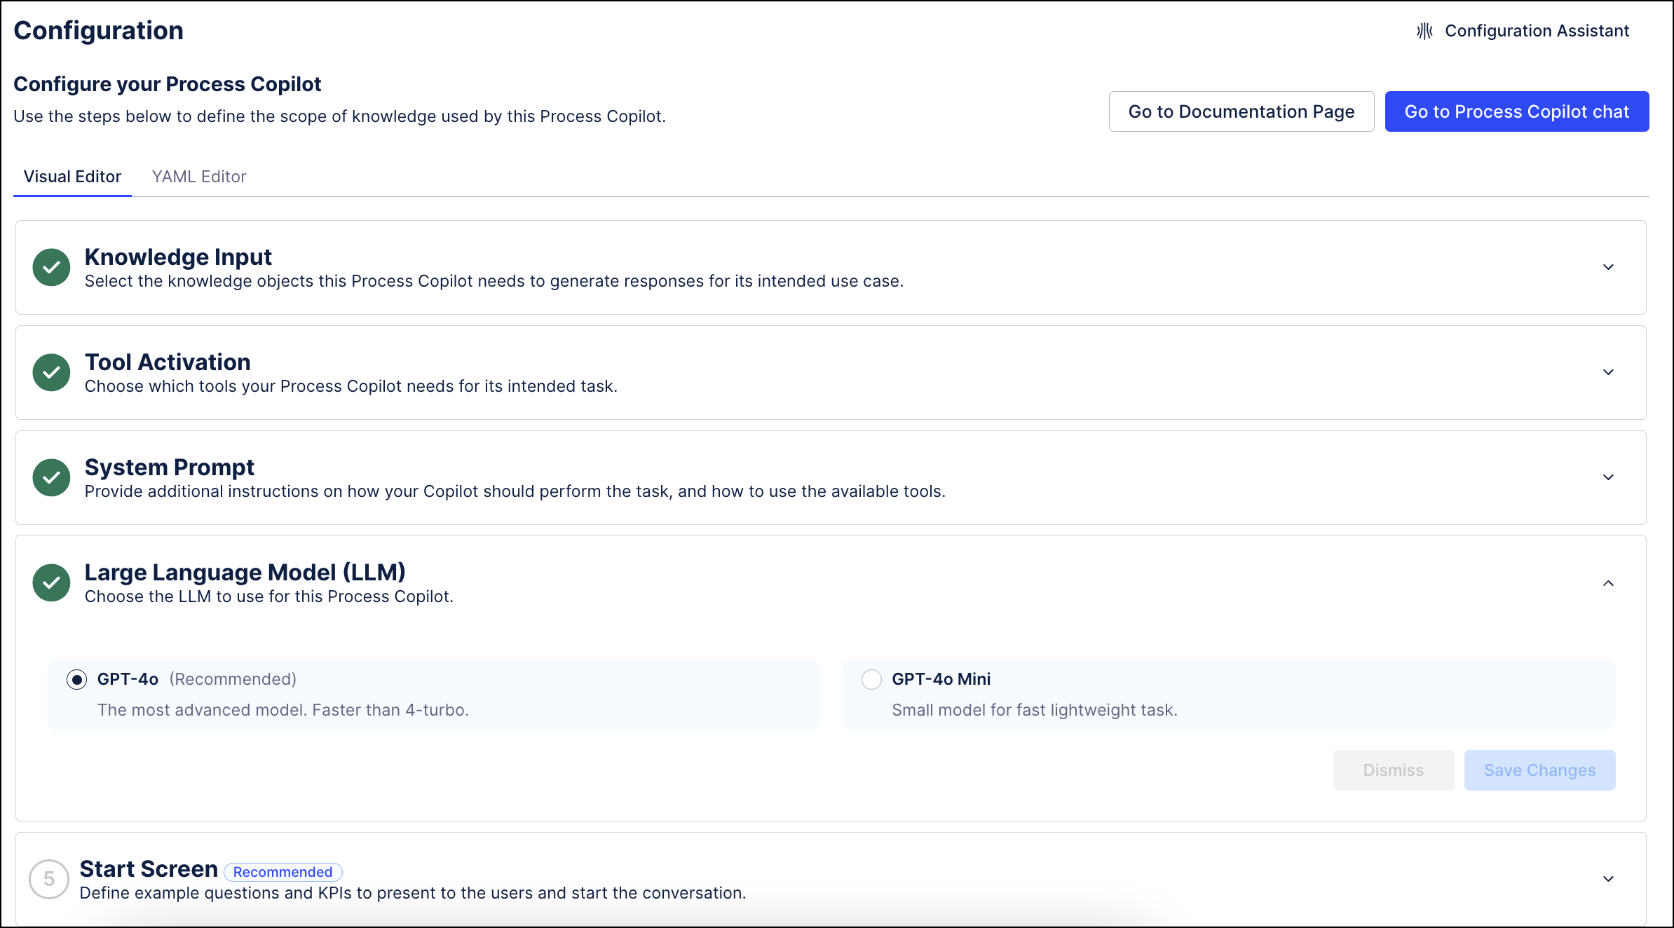Click the Knowledge Input checkmark icon

pyautogui.click(x=51, y=266)
